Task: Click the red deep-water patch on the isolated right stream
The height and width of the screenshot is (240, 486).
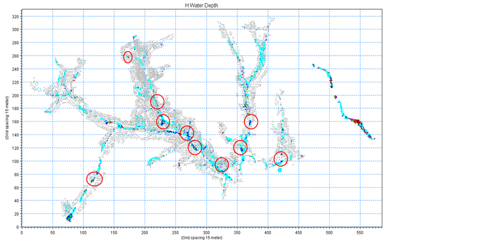Action: pyautogui.click(x=355, y=121)
